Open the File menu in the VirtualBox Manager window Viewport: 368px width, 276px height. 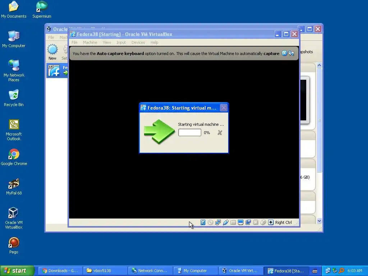tap(51, 37)
